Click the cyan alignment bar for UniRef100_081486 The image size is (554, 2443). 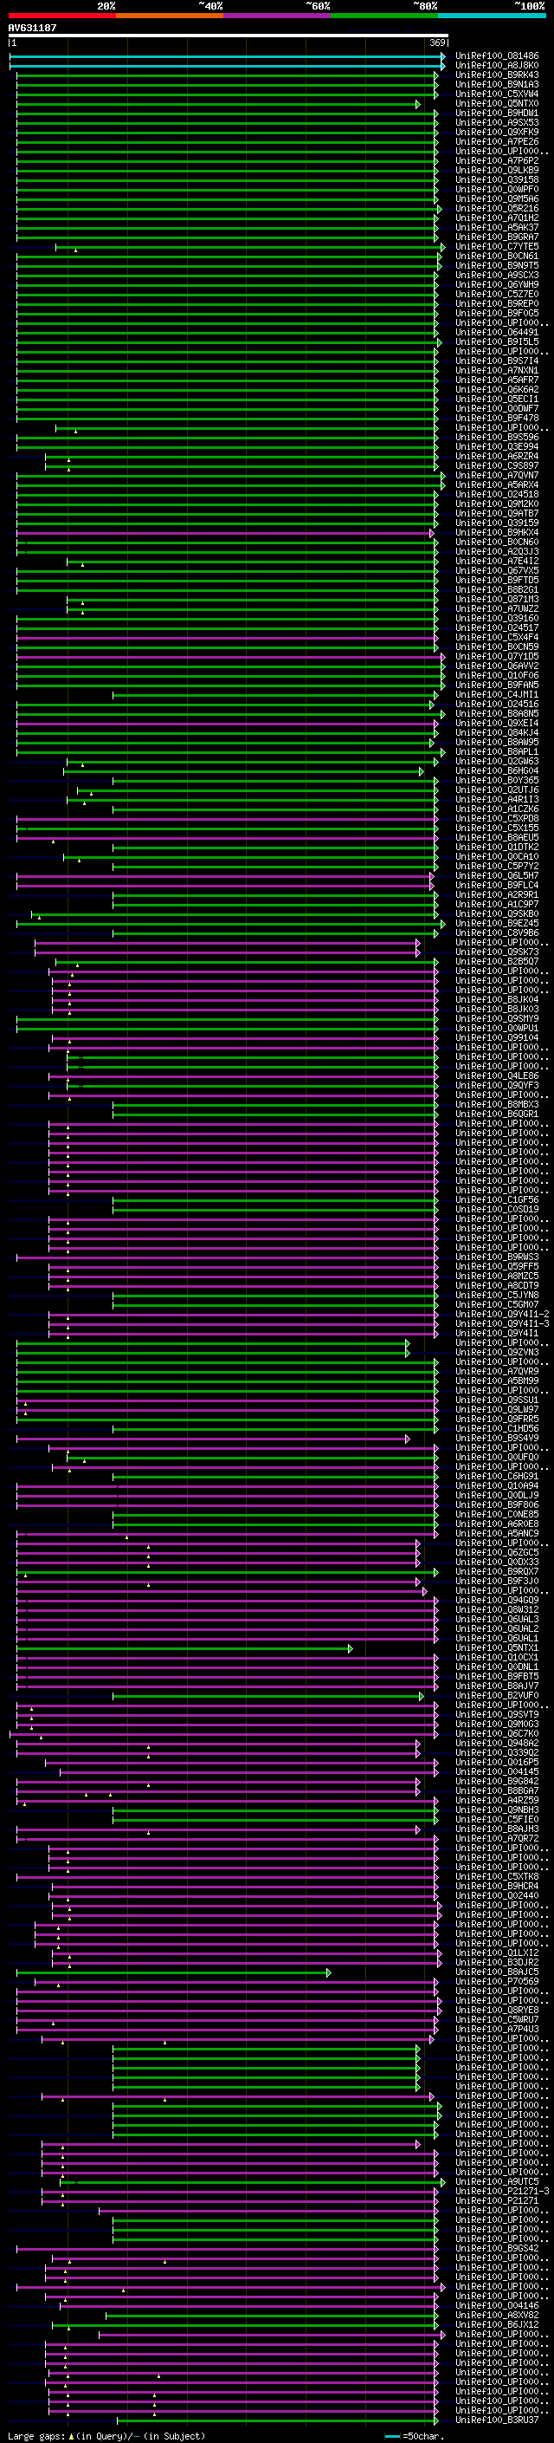pos(228,56)
